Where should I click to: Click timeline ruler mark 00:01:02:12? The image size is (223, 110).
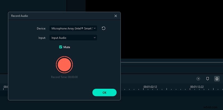click(150, 87)
